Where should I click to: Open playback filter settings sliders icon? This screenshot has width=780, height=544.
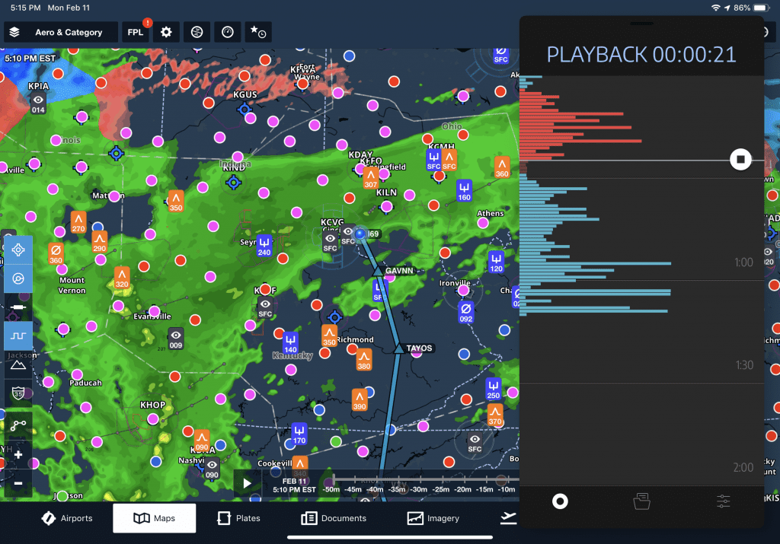722,501
